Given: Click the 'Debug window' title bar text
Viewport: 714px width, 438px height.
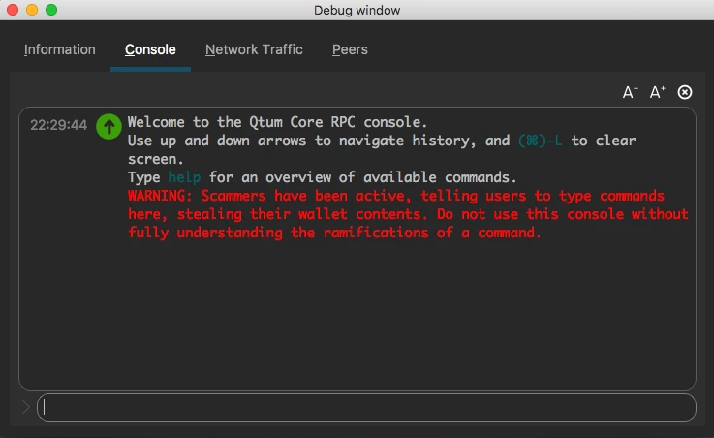Looking at the screenshot, I should (x=357, y=10).
